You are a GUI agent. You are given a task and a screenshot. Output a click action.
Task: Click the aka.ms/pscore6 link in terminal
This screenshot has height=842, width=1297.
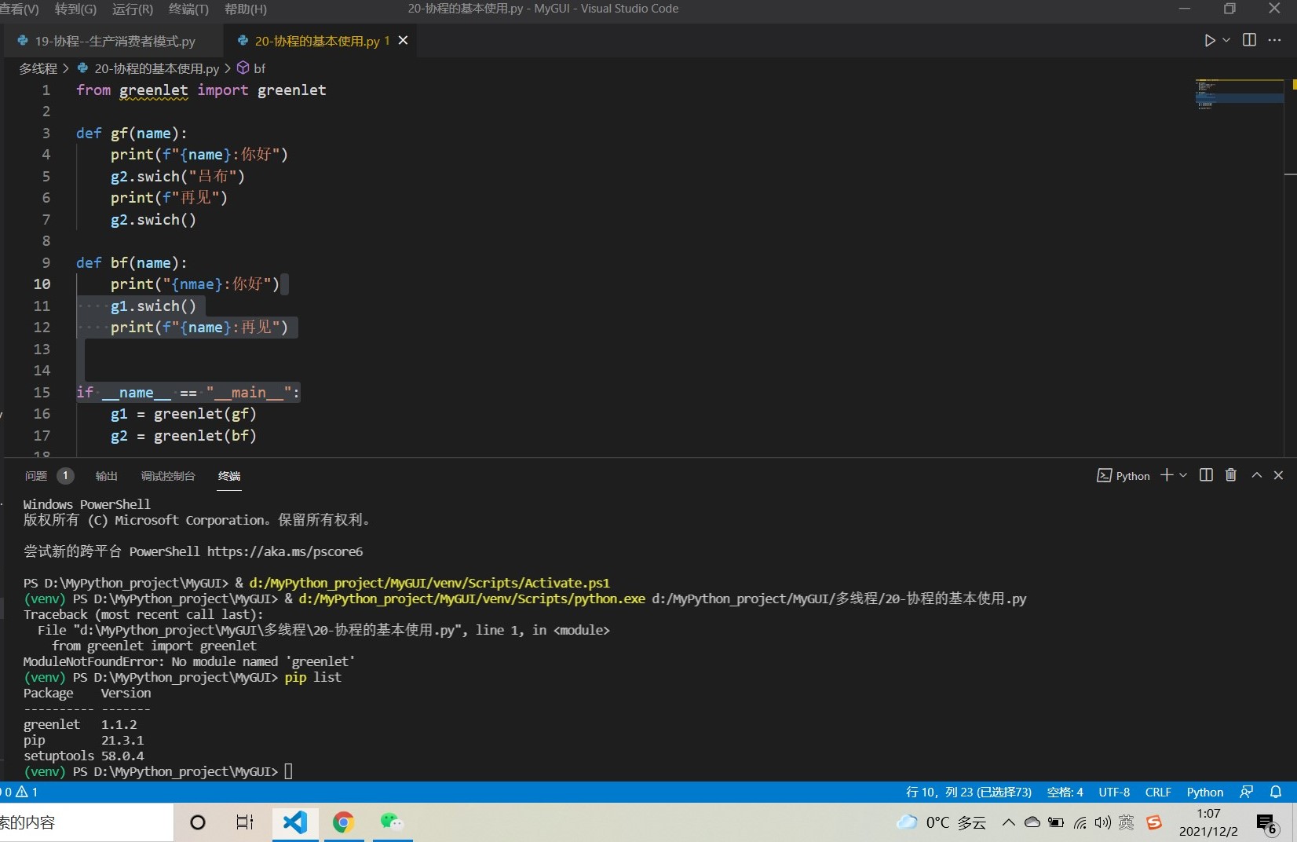285,551
